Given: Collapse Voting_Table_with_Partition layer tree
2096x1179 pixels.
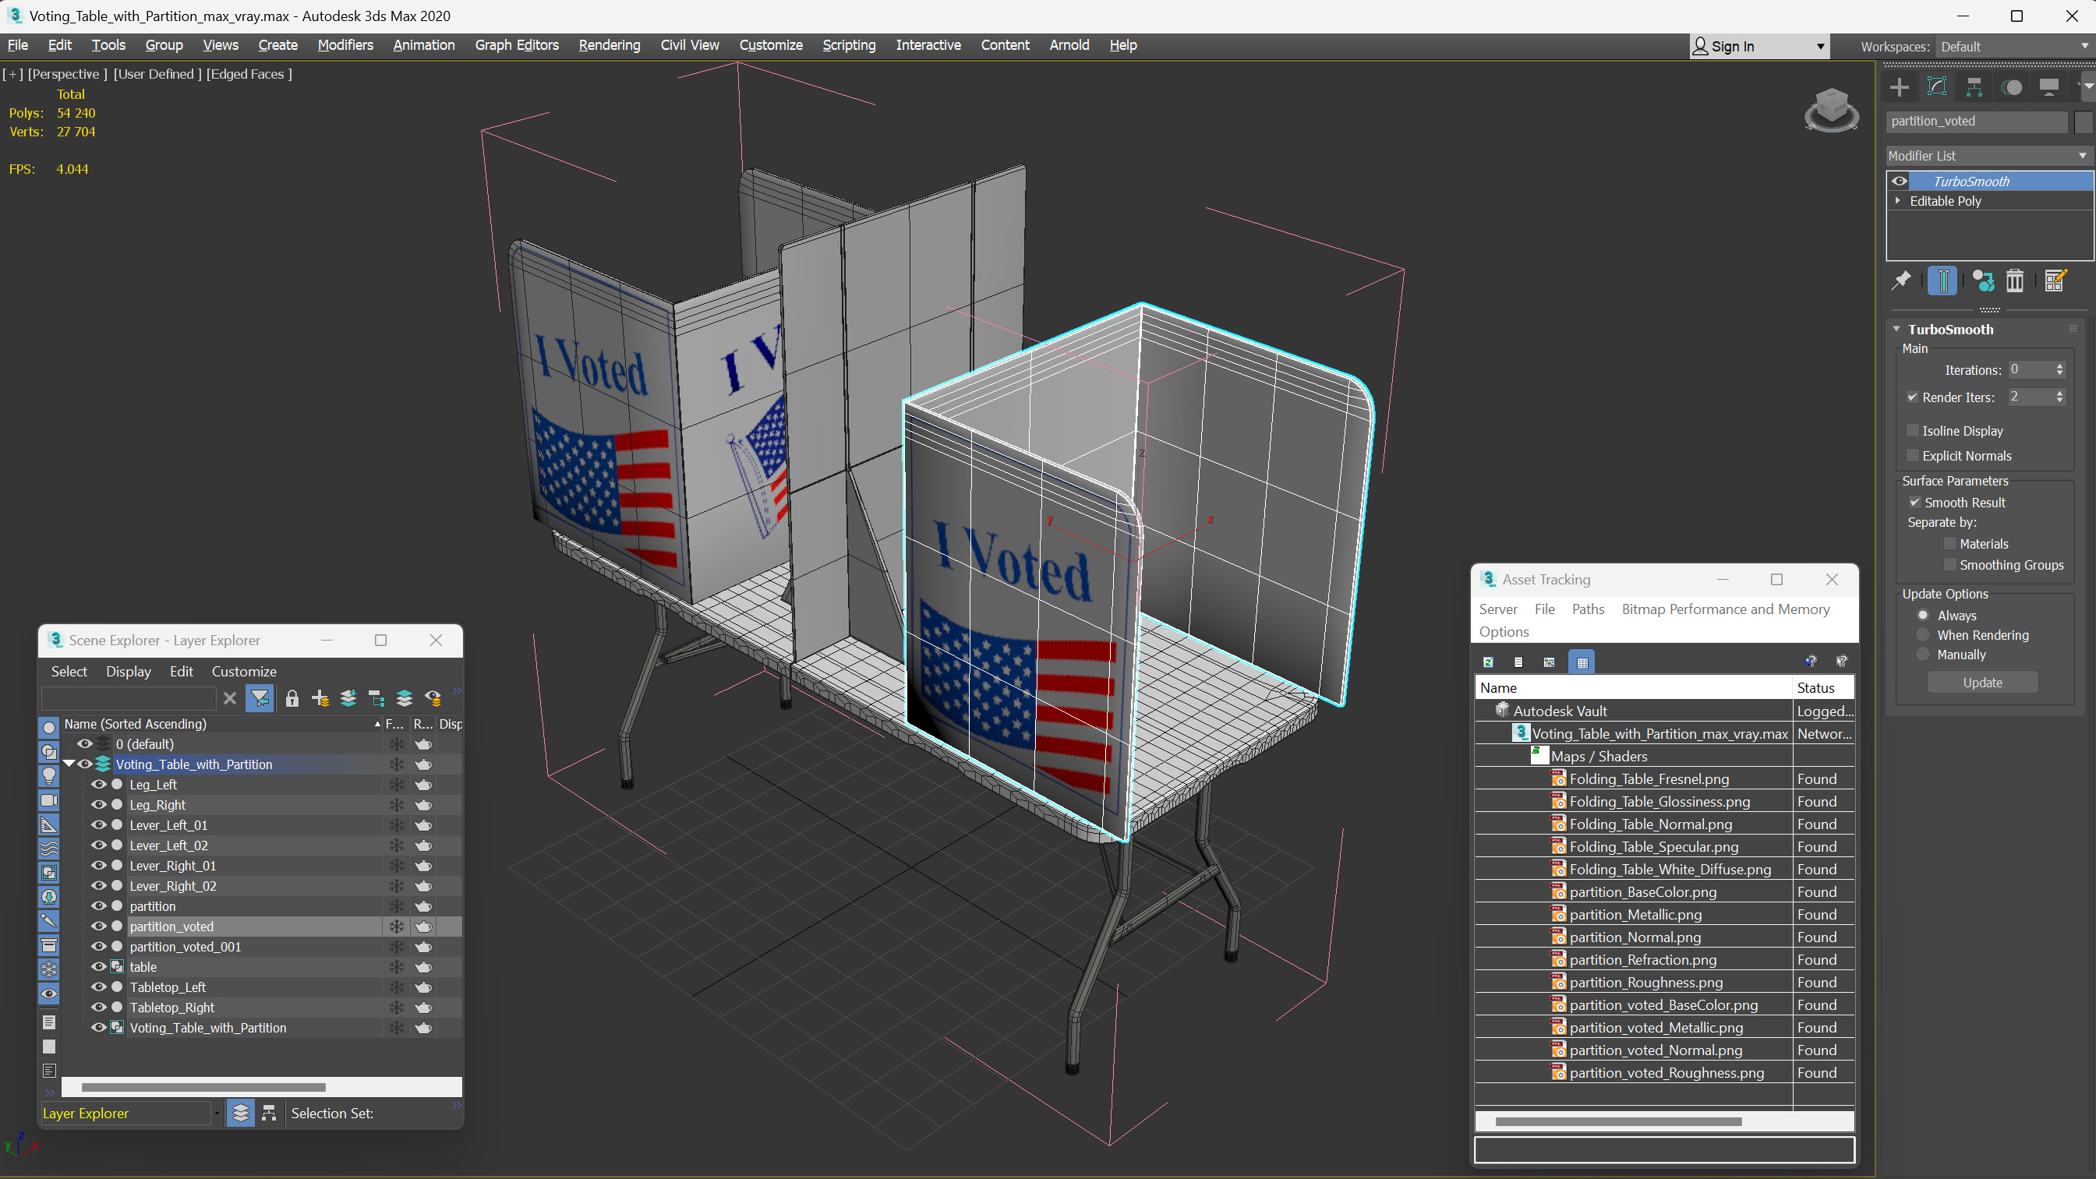Looking at the screenshot, I should (x=69, y=764).
